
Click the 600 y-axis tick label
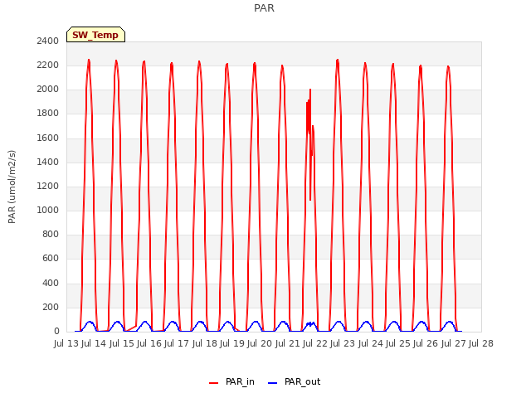51,259
